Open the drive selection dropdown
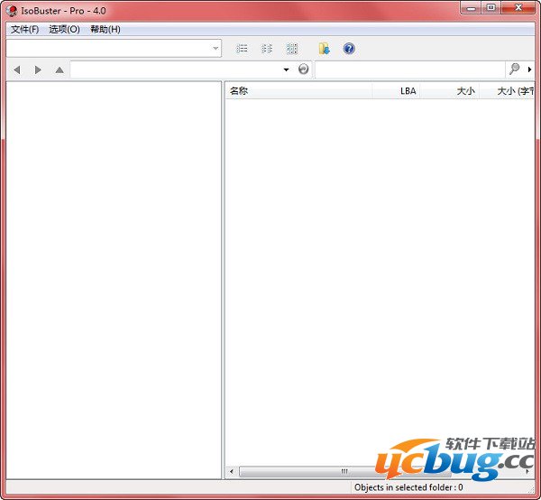Viewport: 541px width, 500px height. [215, 49]
